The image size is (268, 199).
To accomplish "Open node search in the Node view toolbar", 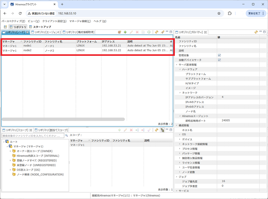I will [x=120, y=32].
